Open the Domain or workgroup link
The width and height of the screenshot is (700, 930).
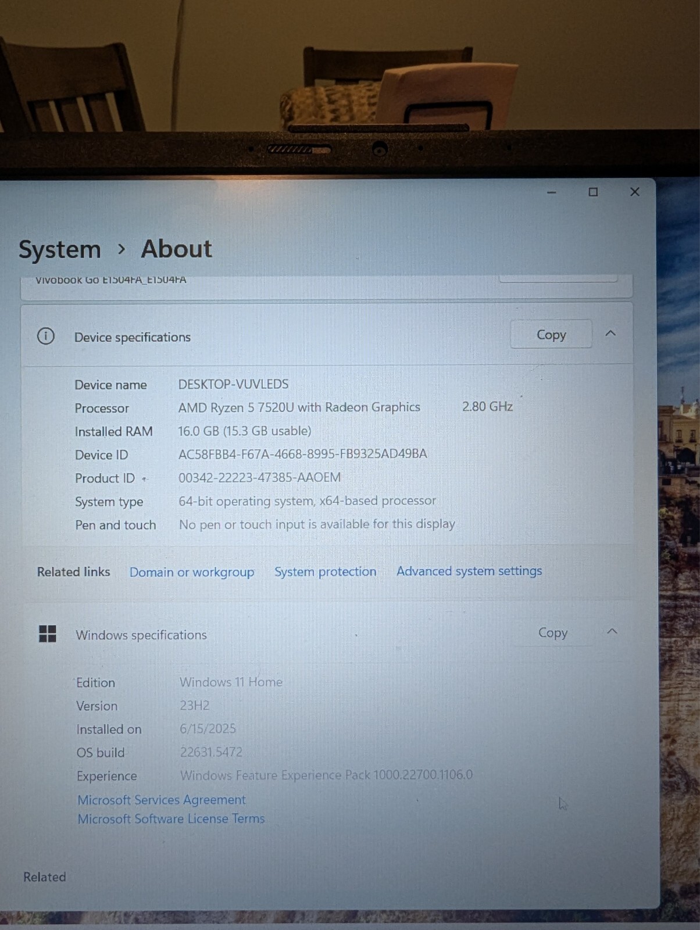point(192,572)
